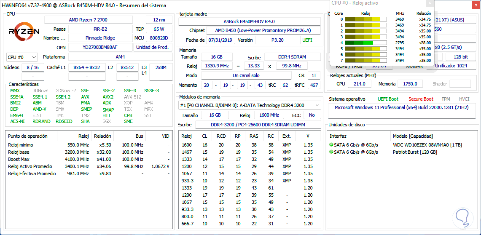Click the Punto de operación column header

[x=28, y=136]
